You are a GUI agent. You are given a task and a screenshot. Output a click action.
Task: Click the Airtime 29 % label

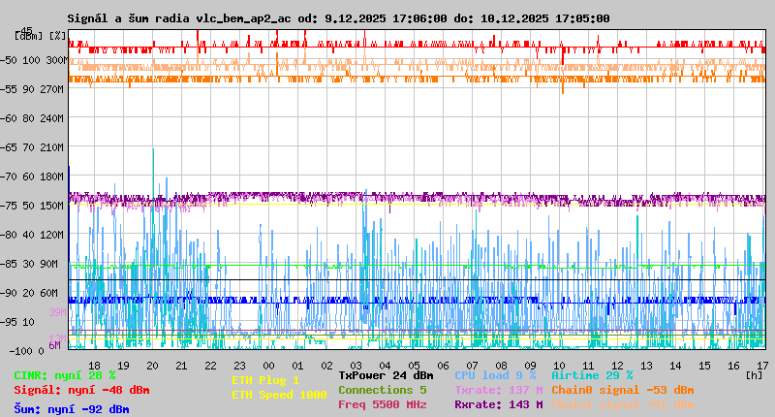click(x=592, y=375)
